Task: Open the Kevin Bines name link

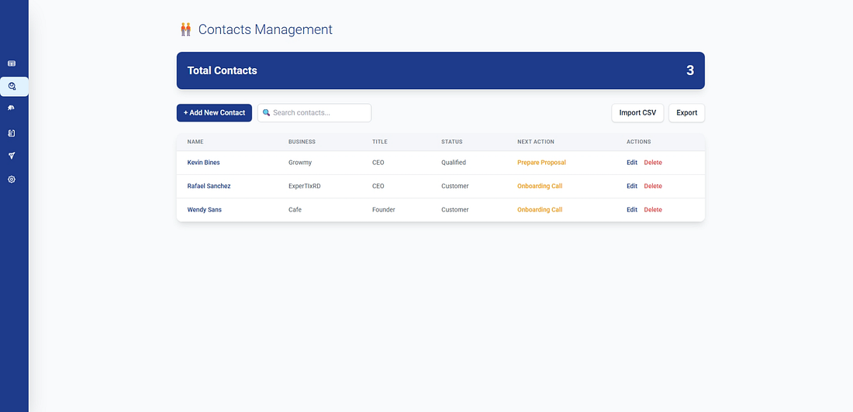Action: pyautogui.click(x=203, y=163)
